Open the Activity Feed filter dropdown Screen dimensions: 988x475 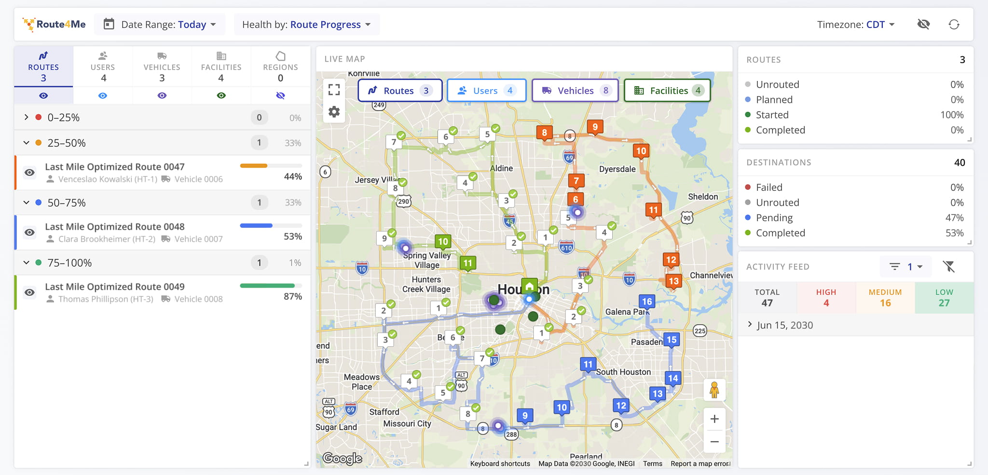[906, 266]
